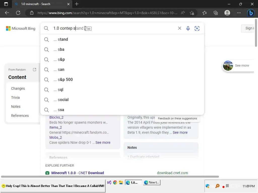
Task: Clear the search box with the X icon
Action: 179,28
